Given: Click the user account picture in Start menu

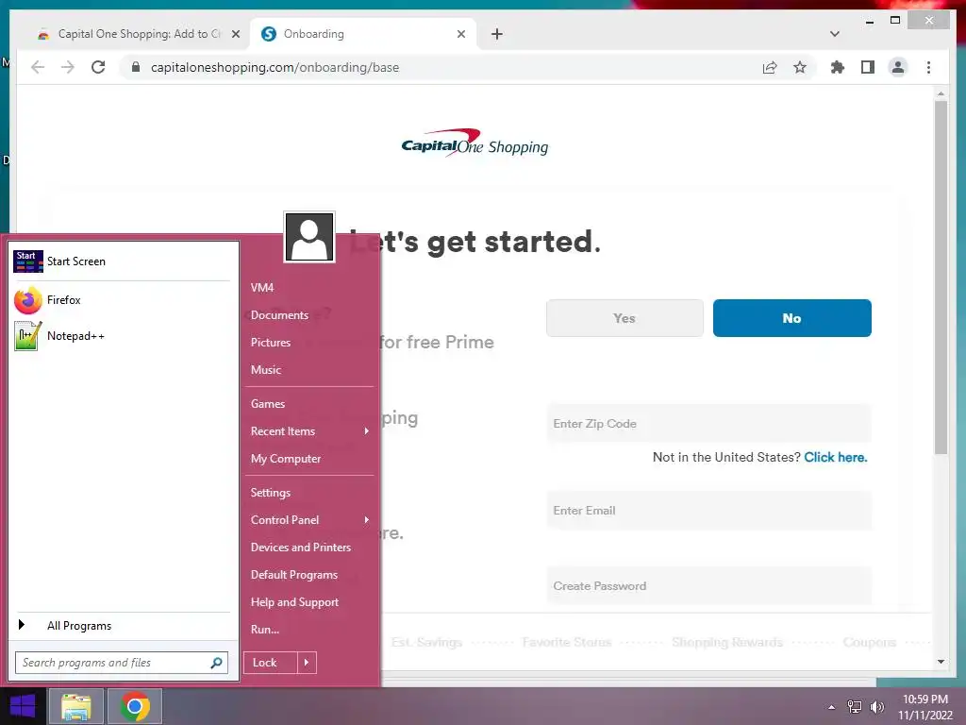Looking at the screenshot, I should tap(309, 237).
